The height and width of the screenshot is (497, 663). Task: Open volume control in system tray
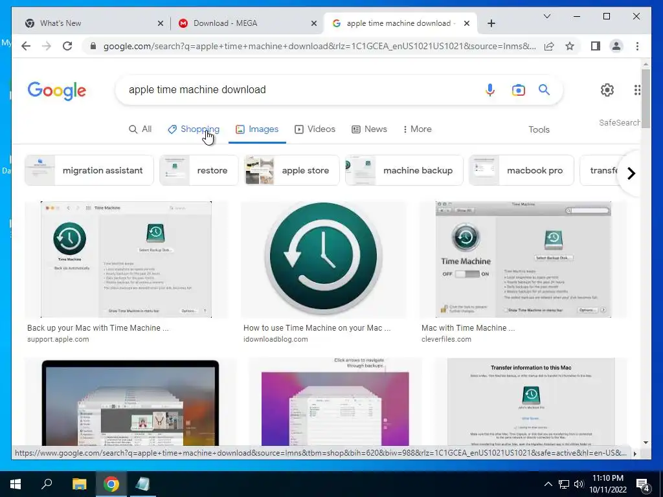pyautogui.click(x=579, y=484)
